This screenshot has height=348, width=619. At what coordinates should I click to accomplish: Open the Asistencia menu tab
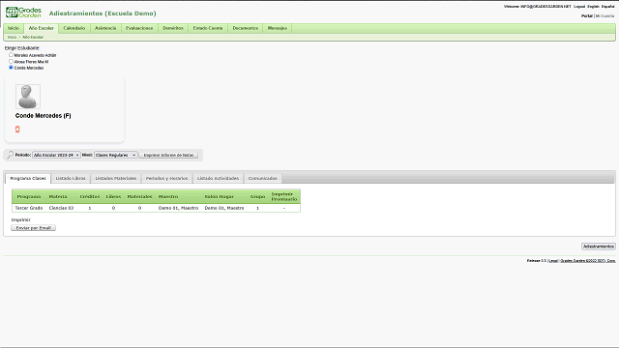pos(105,28)
